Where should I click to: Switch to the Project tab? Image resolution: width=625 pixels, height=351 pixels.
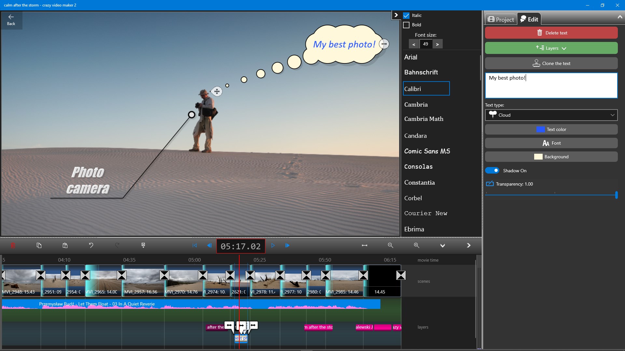coord(500,19)
